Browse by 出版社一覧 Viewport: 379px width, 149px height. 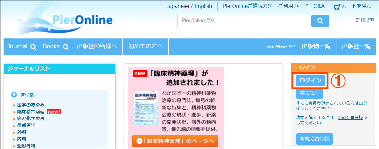coord(356,47)
